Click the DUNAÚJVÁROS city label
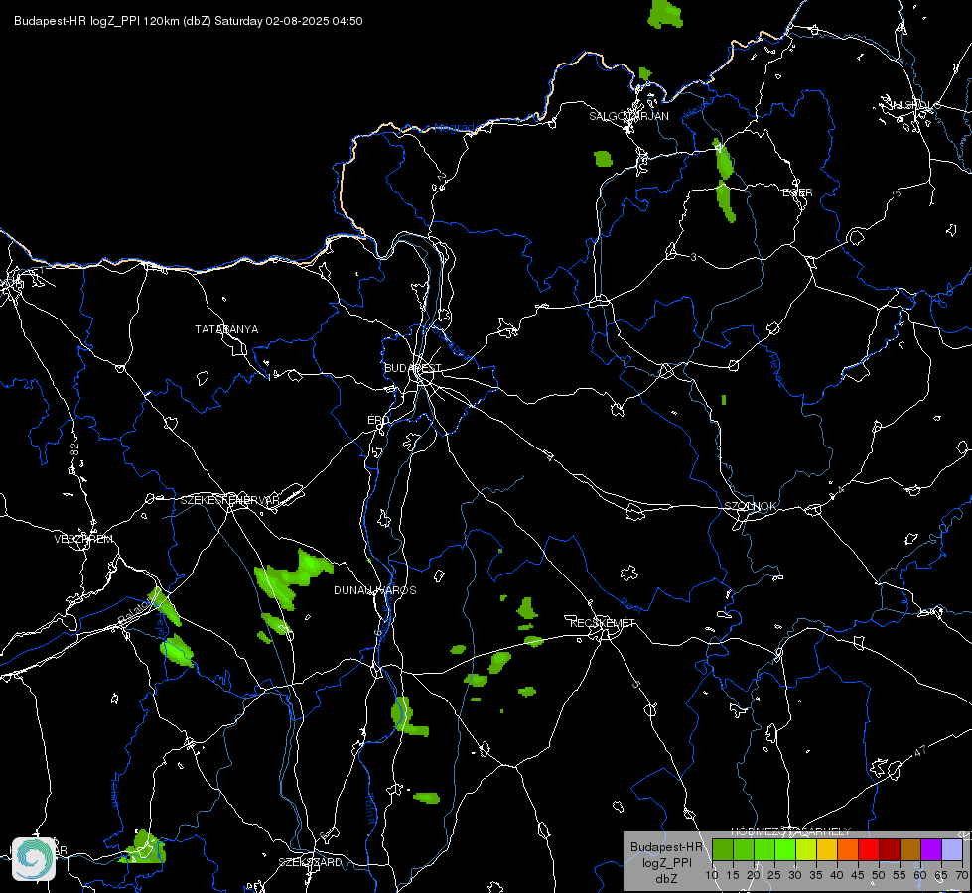 pos(375,590)
